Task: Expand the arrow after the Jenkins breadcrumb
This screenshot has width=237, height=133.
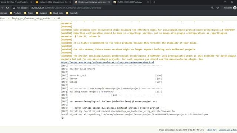Action: 9,18
